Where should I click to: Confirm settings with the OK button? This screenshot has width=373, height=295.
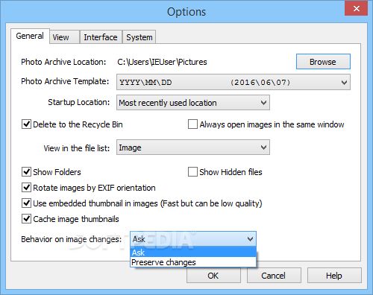(213, 276)
